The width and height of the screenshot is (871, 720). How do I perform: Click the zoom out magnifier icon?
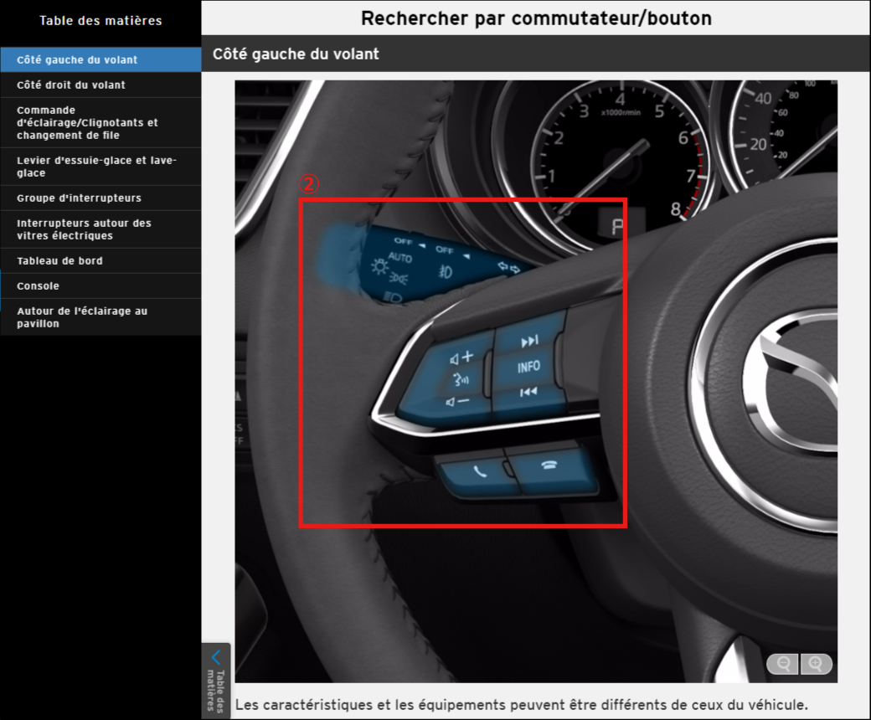pyautogui.click(x=784, y=664)
